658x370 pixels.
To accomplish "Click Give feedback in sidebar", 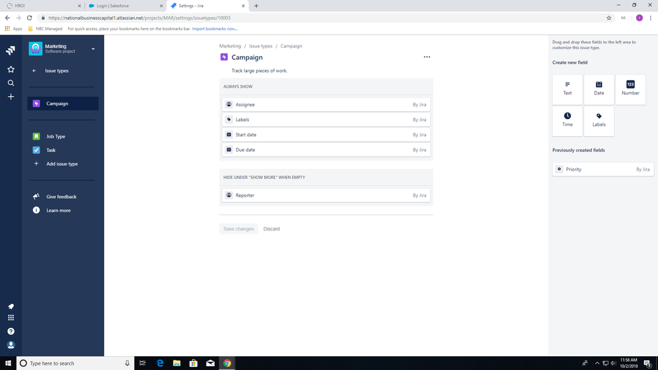I will (x=63, y=197).
